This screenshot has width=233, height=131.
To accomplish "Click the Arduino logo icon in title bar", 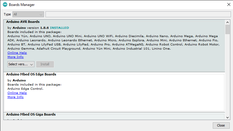I will click(5, 5).
